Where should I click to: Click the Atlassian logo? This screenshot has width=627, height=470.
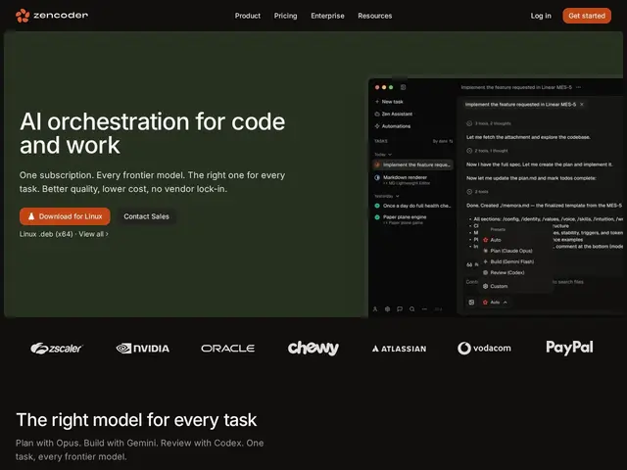[399, 349]
